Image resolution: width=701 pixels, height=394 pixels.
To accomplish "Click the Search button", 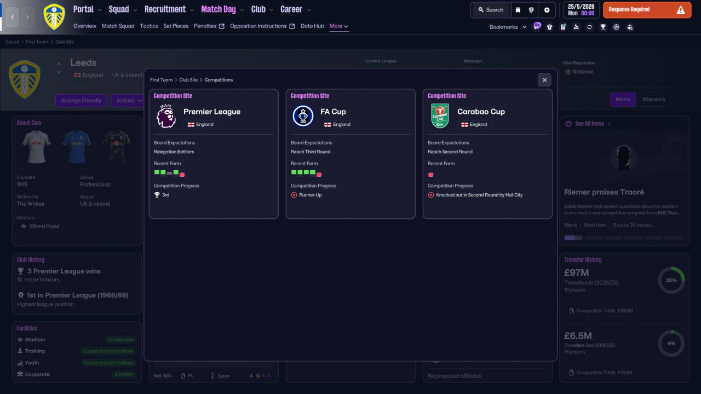I will (491, 10).
